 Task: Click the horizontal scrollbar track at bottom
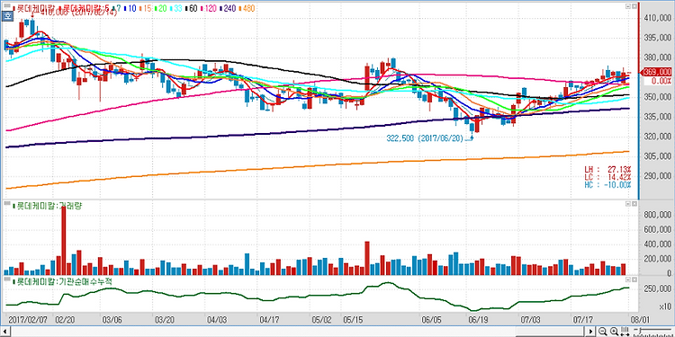pyautogui.click(x=297, y=331)
